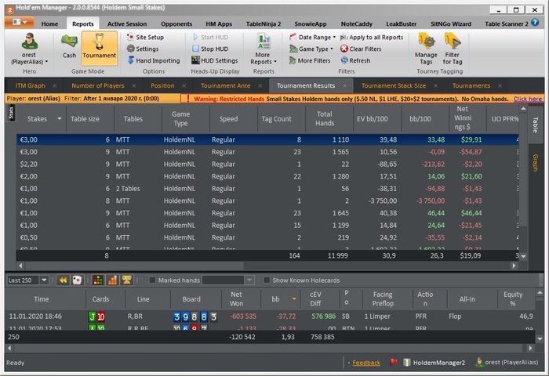Open the application menu button

20,23
